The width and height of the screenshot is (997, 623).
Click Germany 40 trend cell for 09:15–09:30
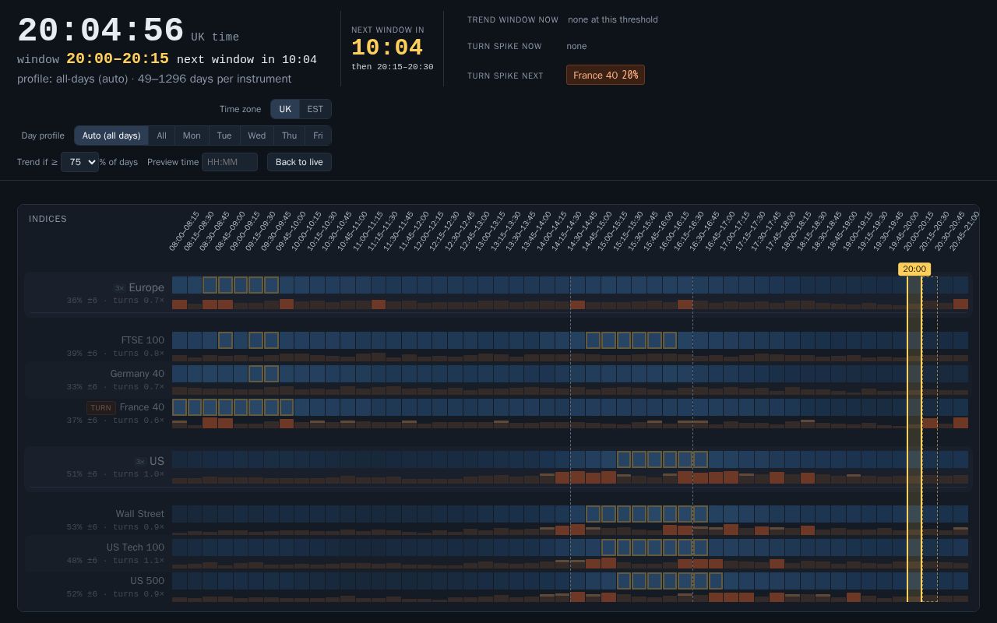pyautogui.click(x=256, y=374)
